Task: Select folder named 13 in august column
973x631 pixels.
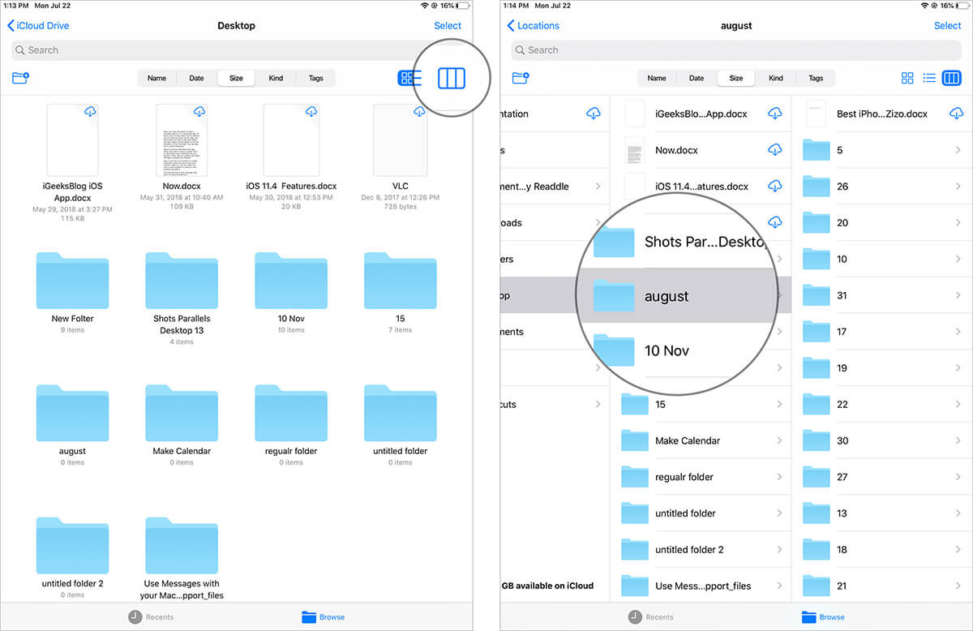Action: click(882, 513)
